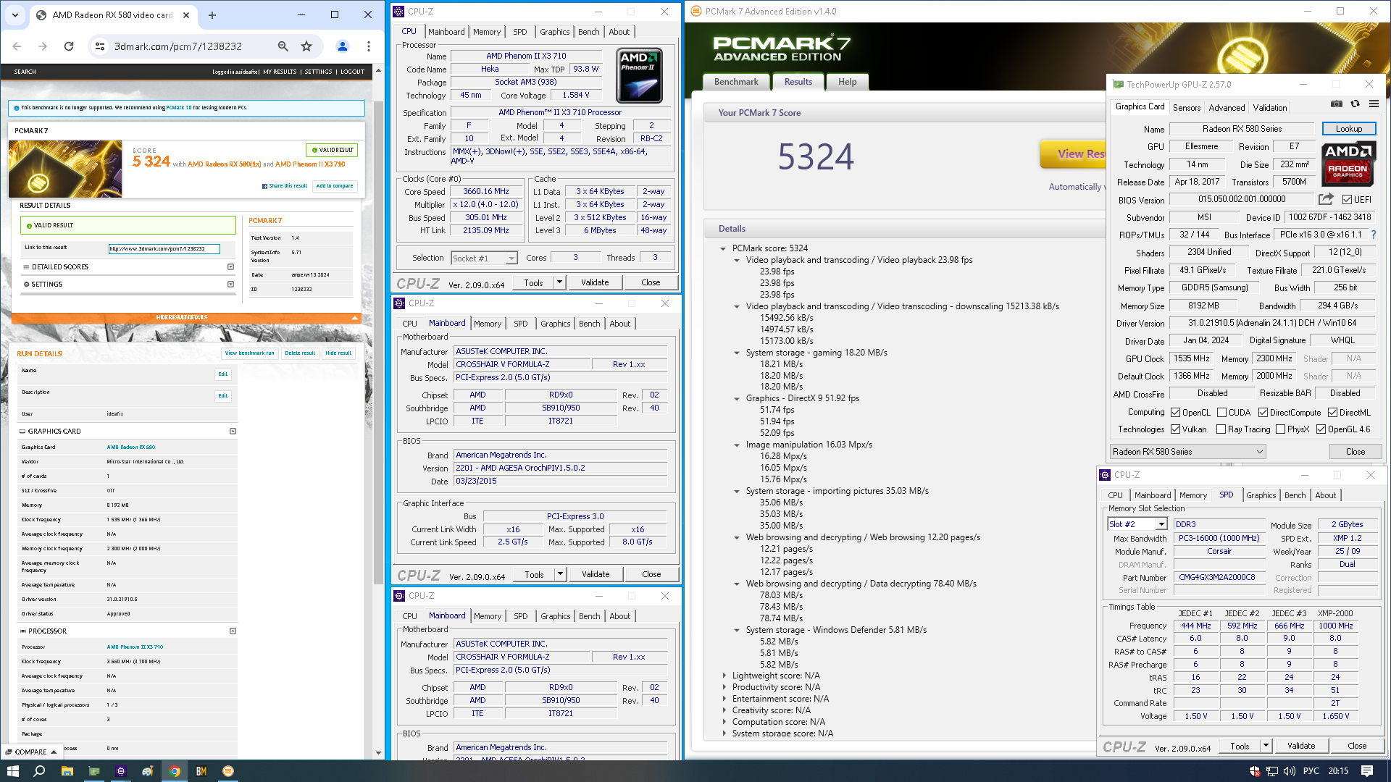1391x782 pixels.
Task: Open the Slot #2 memory slot dropdown
Action: click(1137, 524)
